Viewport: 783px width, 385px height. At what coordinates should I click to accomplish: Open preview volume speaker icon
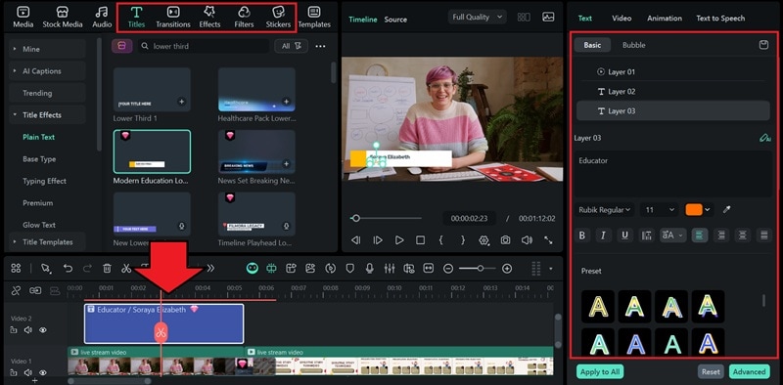[527, 240]
